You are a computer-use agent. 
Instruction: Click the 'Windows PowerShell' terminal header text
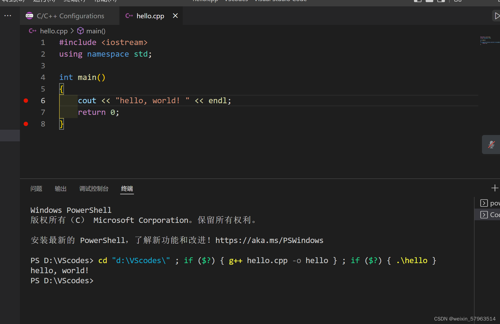coord(71,210)
